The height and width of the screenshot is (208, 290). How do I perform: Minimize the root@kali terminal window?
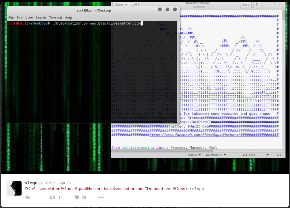160,10
